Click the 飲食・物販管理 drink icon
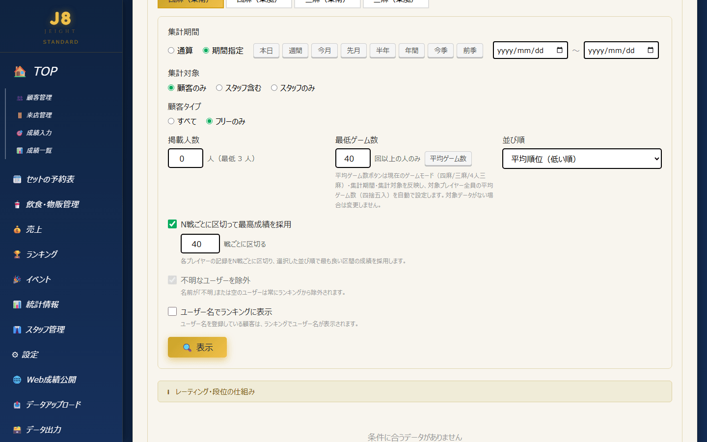The height and width of the screenshot is (442, 707). 17,204
